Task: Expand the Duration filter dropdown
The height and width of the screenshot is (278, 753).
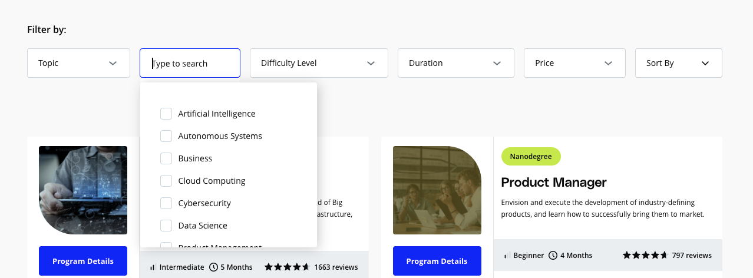Action: 456,63
